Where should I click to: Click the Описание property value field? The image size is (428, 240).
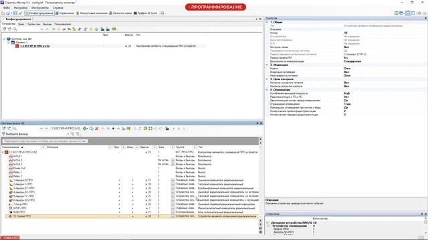385,29
